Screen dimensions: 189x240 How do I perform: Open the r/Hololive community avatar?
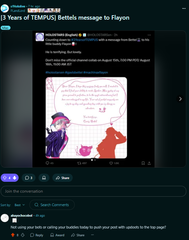[5, 8]
